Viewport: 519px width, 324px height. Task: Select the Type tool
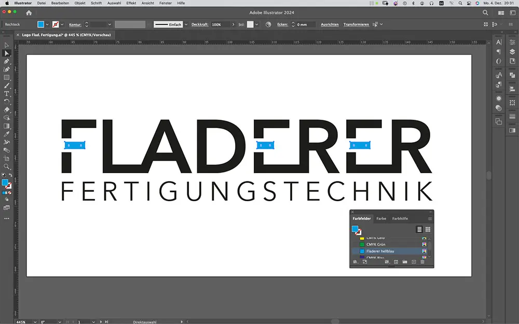coord(7,93)
